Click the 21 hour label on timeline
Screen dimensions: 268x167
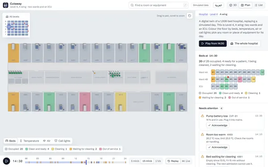pos(113,159)
